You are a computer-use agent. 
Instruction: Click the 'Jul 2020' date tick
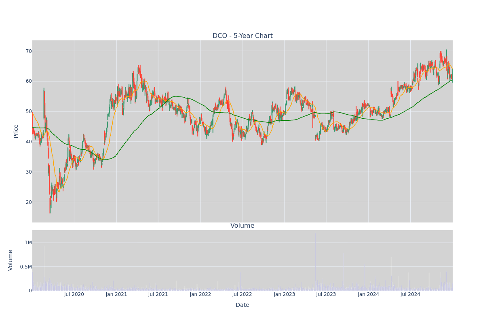(x=74, y=294)
